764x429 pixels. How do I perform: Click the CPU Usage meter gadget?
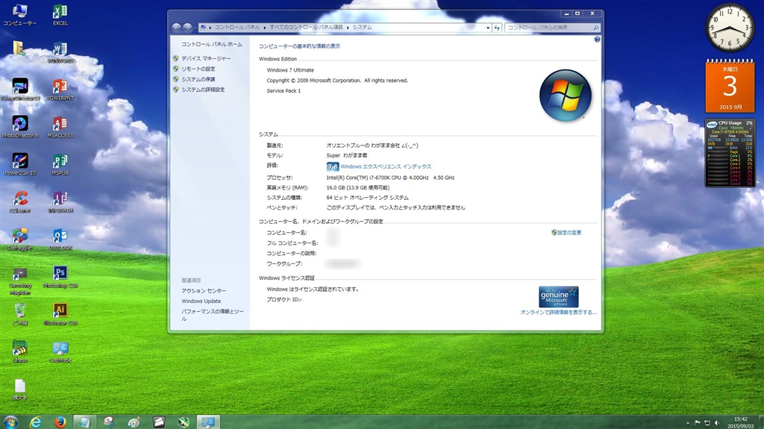tap(730, 153)
